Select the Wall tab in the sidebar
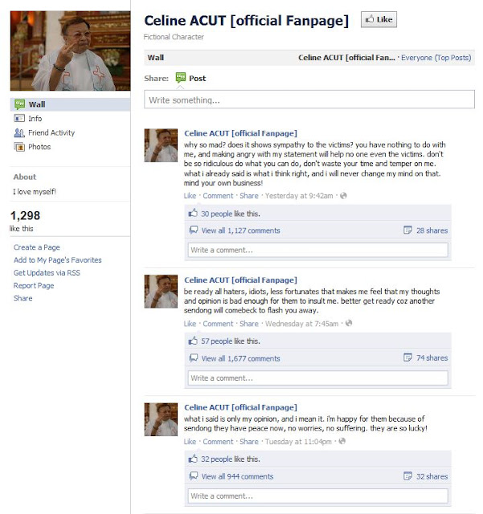The image size is (483, 514). pos(70,104)
